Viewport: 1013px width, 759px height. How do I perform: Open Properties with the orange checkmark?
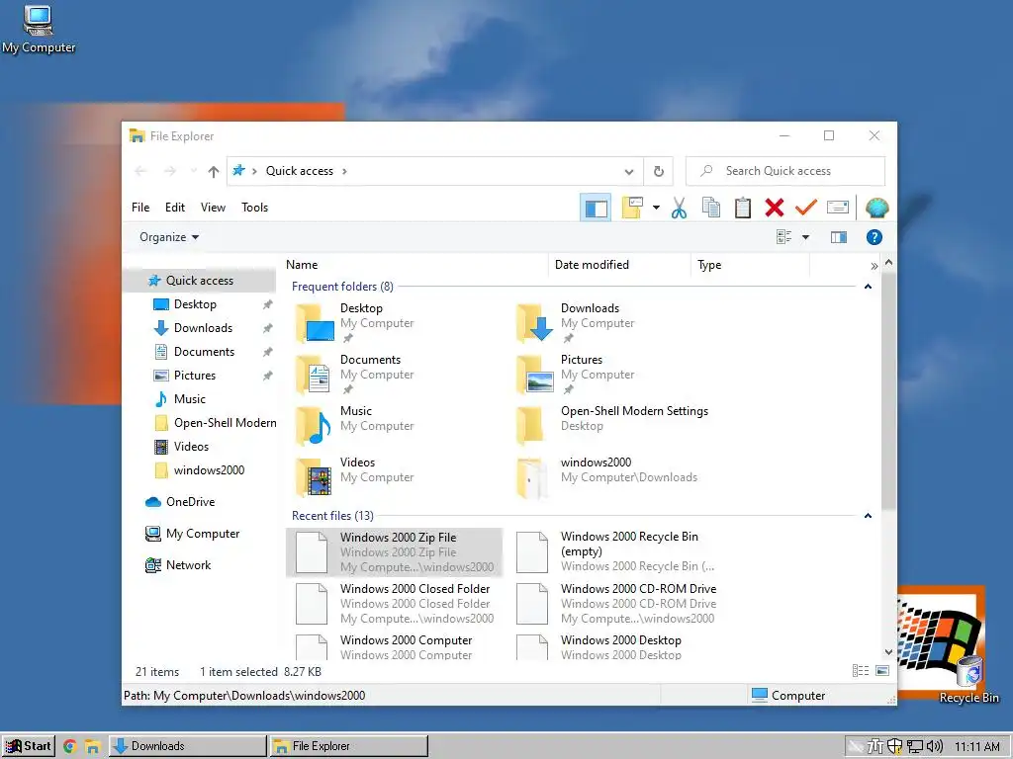(x=805, y=208)
